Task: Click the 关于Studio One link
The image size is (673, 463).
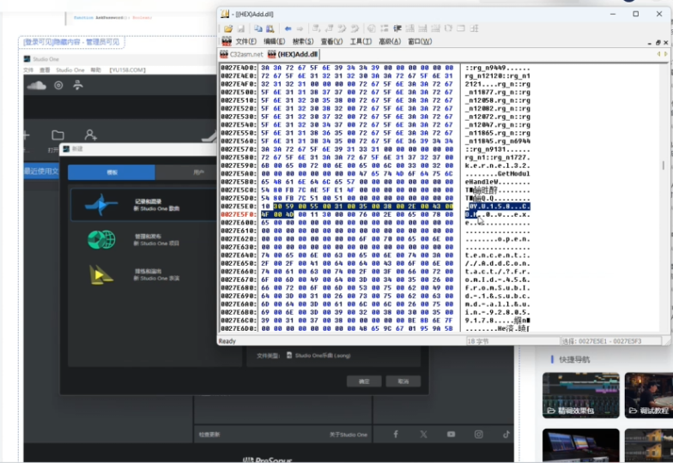Action: coord(348,435)
